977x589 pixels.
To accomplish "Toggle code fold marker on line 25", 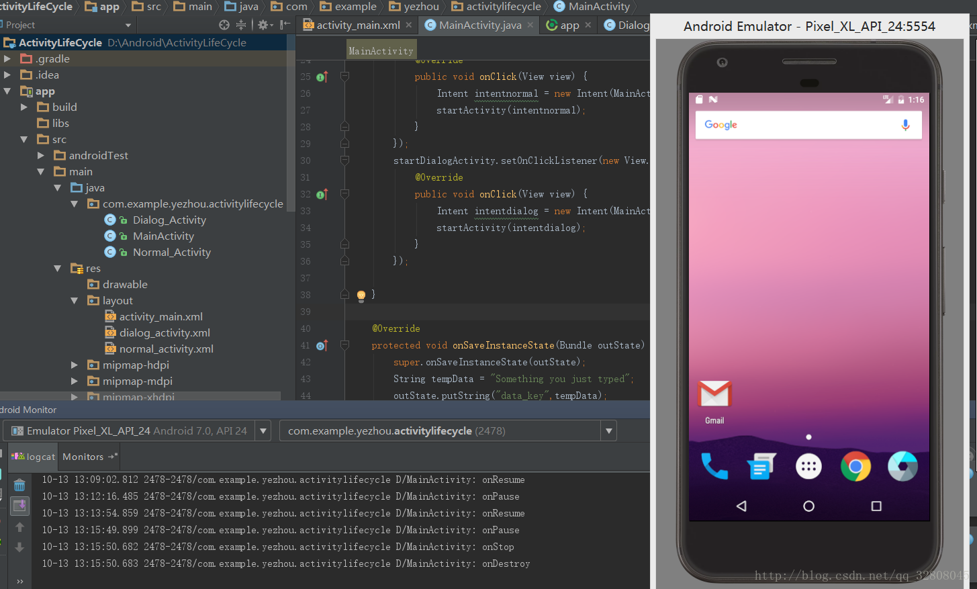I will [x=344, y=77].
